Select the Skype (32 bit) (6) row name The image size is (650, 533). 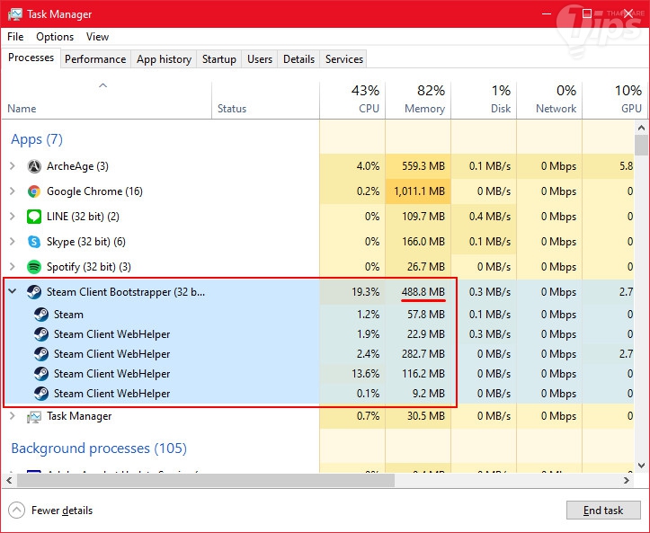(x=85, y=242)
